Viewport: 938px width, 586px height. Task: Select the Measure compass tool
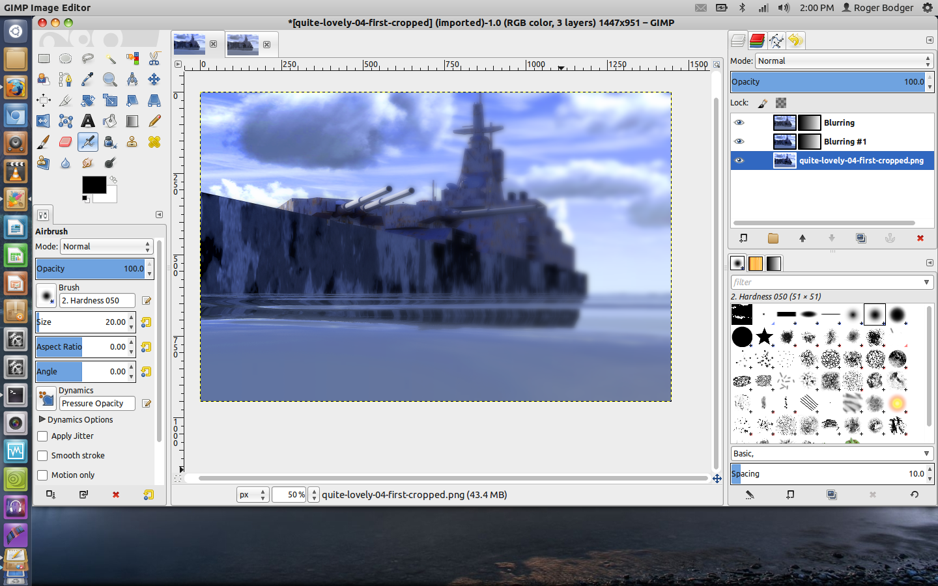(x=132, y=79)
